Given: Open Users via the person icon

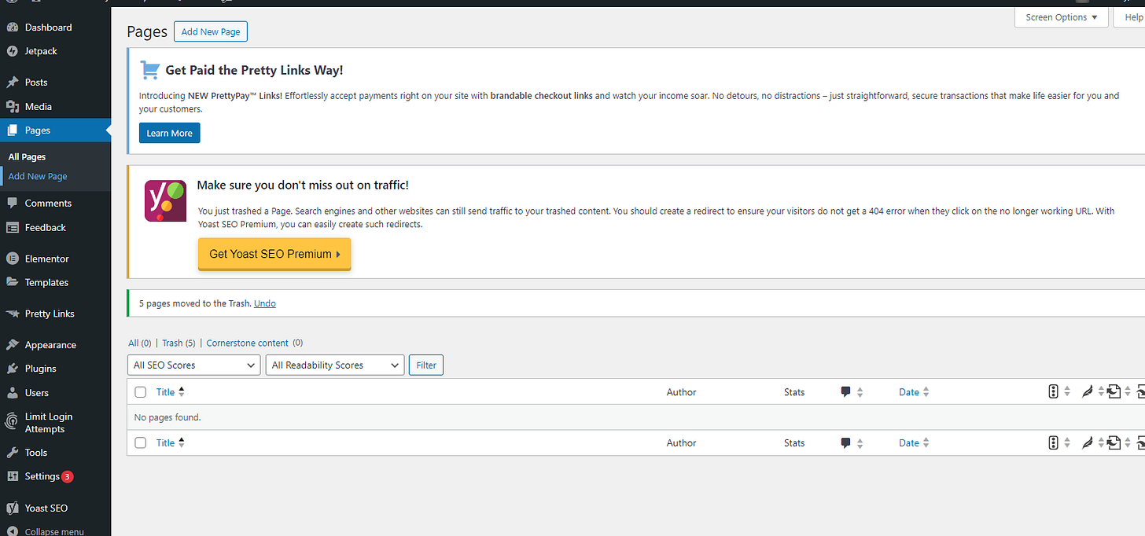Looking at the screenshot, I should click(12, 393).
